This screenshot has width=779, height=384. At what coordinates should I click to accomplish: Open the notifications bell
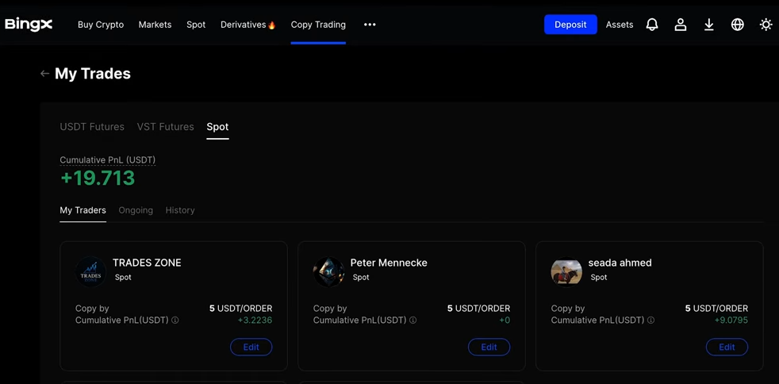(652, 25)
